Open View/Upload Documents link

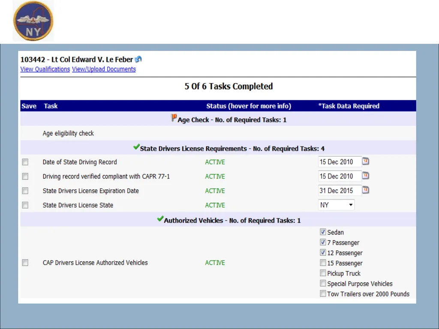coord(104,69)
